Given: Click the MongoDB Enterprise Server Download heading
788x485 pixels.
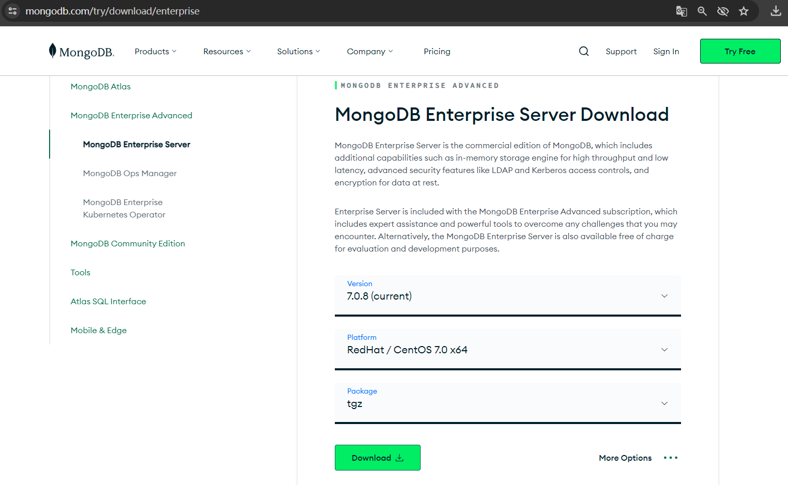Looking at the screenshot, I should click(x=502, y=114).
